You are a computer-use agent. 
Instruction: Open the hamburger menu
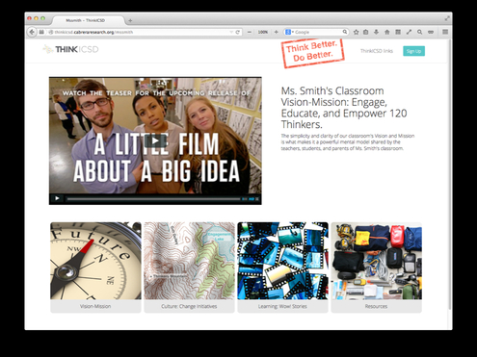tap(445, 32)
